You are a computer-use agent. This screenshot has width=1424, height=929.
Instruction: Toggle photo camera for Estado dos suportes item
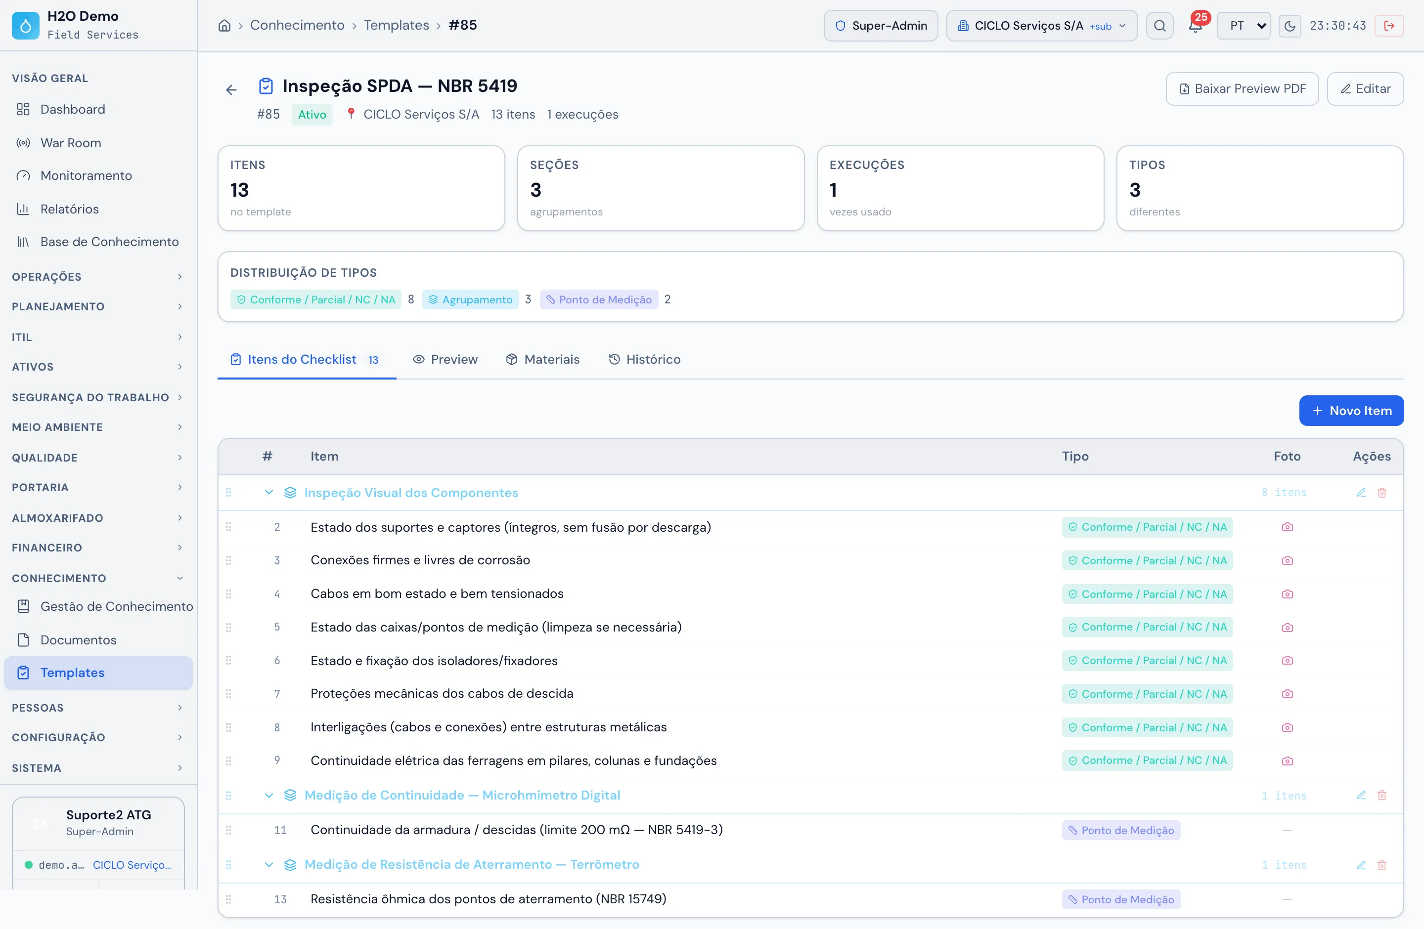coord(1288,527)
